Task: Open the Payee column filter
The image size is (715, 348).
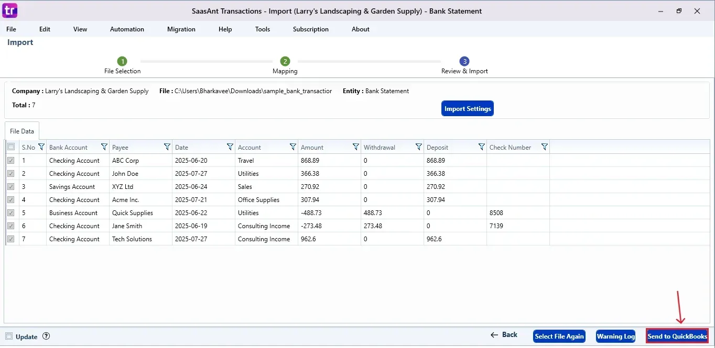Action: pyautogui.click(x=167, y=147)
